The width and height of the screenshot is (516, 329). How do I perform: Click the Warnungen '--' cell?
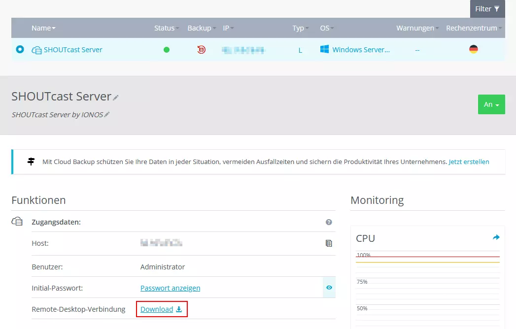[x=417, y=50]
